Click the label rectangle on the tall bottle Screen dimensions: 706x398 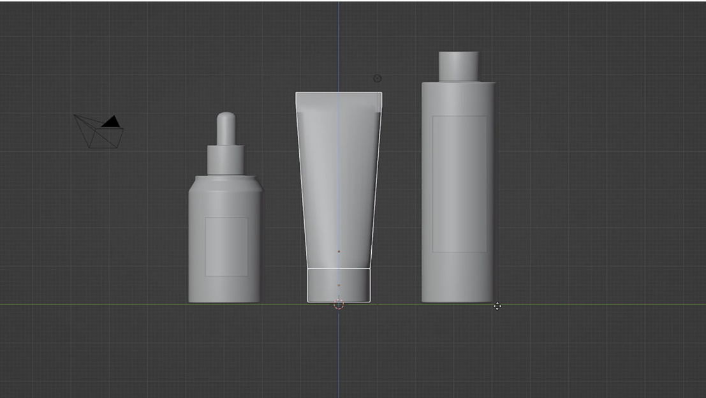[x=460, y=184]
